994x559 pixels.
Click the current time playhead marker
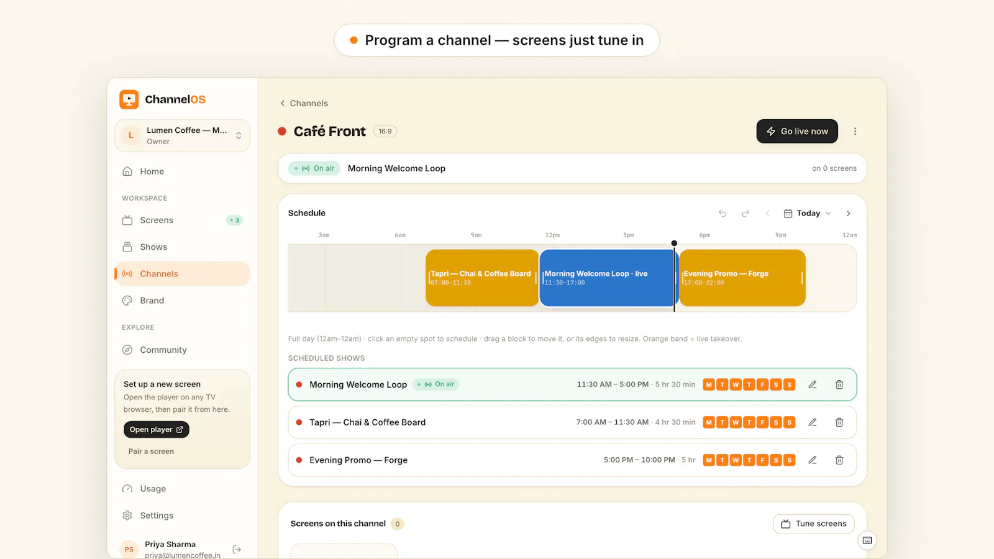coord(674,243)
